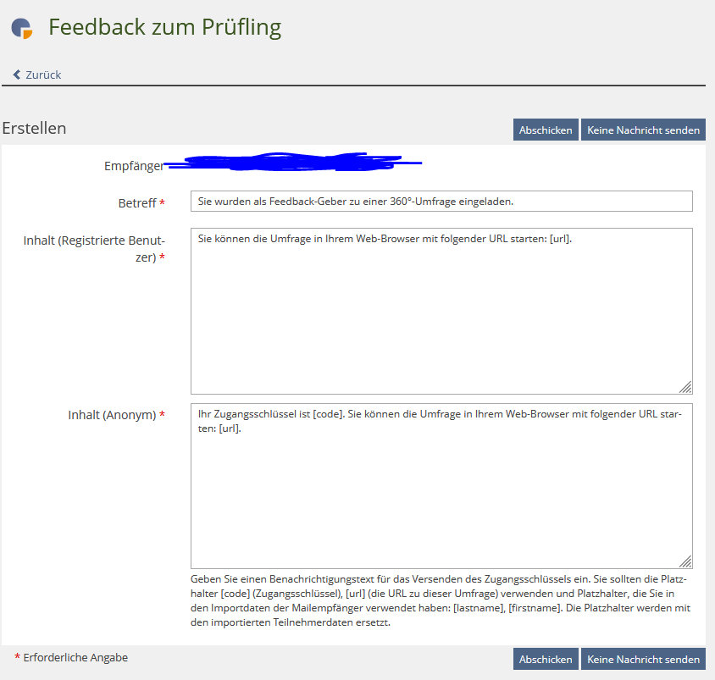Click the help text starting "Geben Sie einen Benachrichtigungstext"
This screenshot has height=680, width=715.
pos(441,600)
